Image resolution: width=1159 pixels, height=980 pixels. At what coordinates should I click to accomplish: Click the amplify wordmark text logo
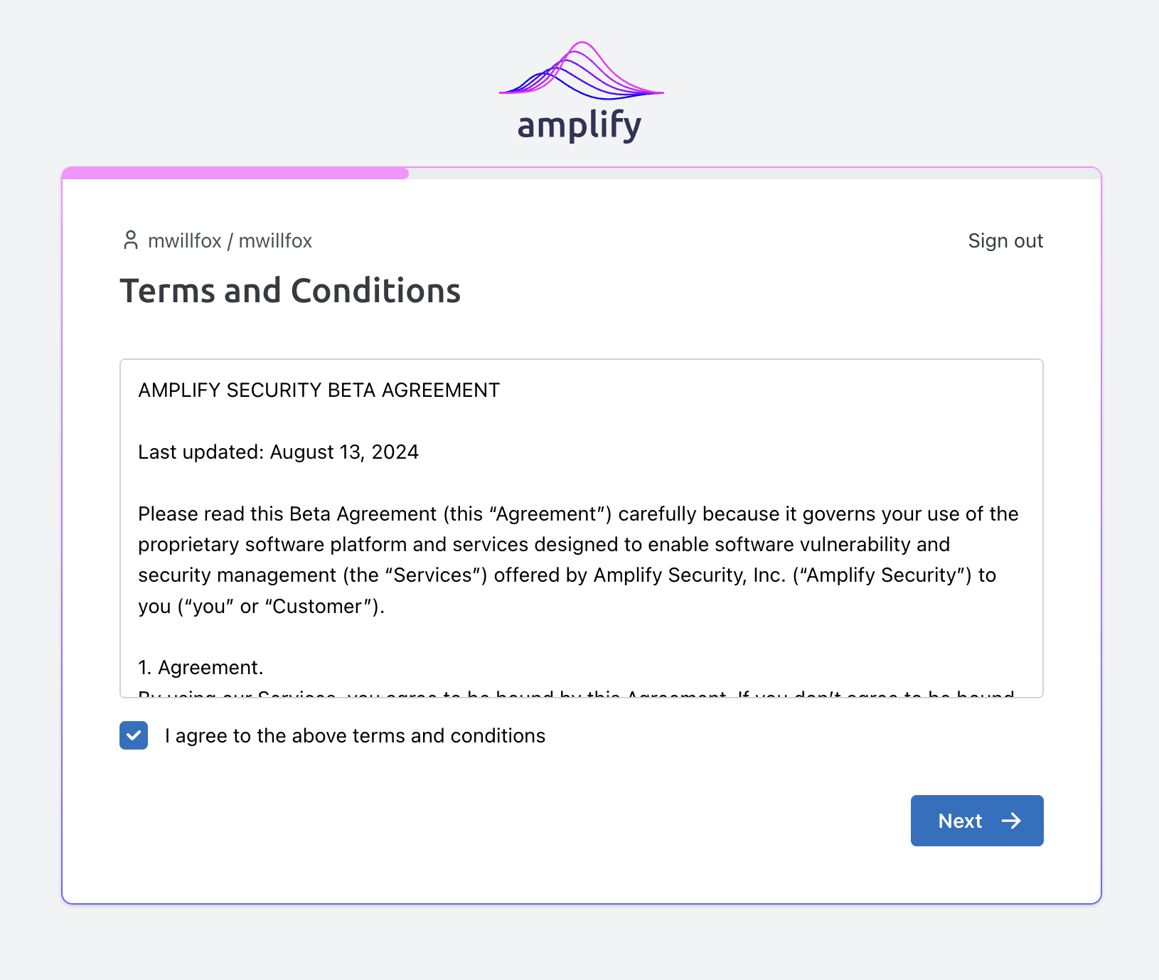[x=579, y=127]
